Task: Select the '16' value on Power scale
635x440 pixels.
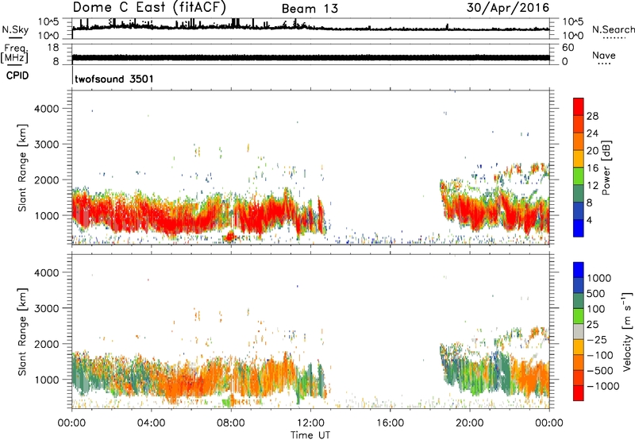Action: [592, 168]
